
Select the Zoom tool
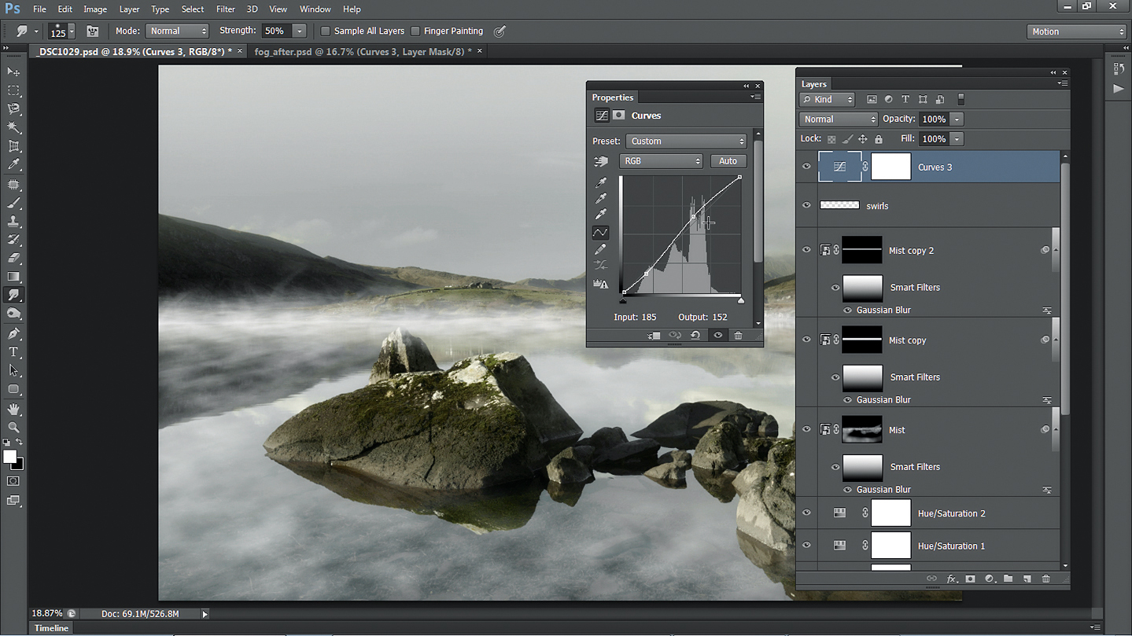click(13, 428)
